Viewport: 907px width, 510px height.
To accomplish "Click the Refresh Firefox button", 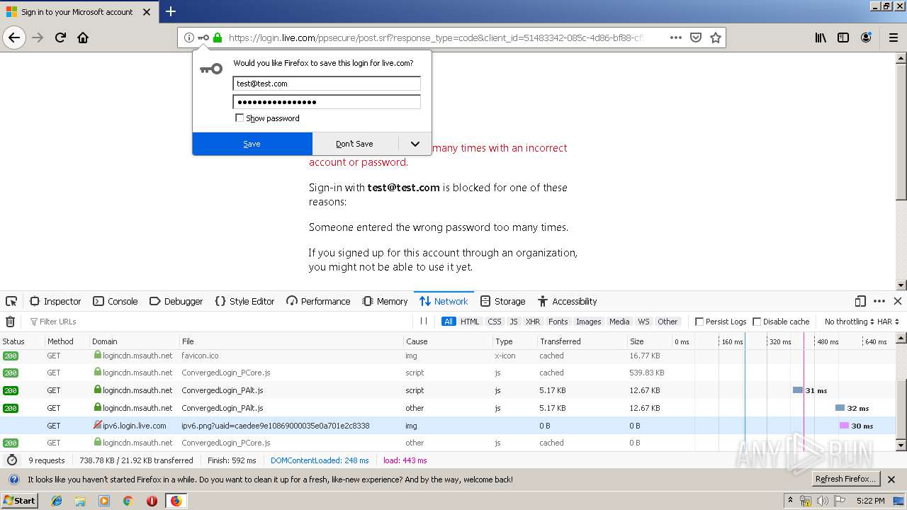I will (x=846, y=479).
